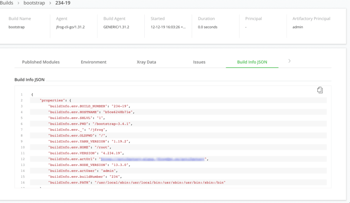The width and height of the screenshot is (350, 203).
Task: Copy the Build Info JSON to clipboard
Action: (320, 90)
